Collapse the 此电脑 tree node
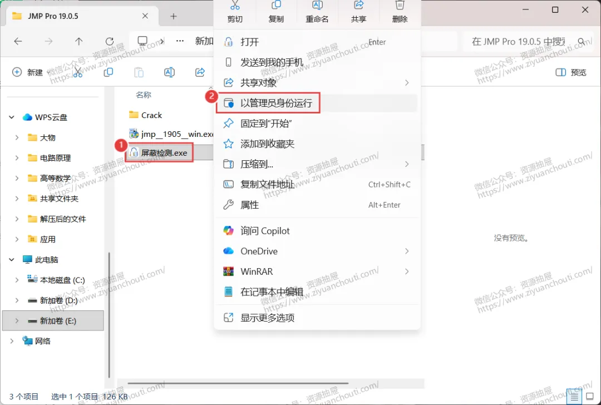 (12, 260)
